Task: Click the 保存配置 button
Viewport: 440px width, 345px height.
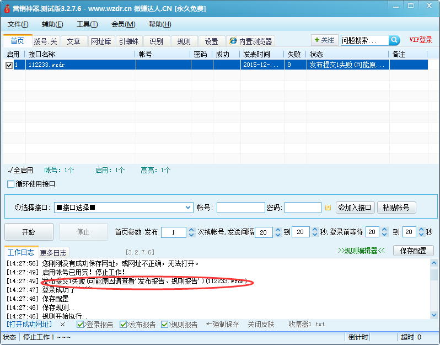Action: pyautogui.click(x=414, y=251)
